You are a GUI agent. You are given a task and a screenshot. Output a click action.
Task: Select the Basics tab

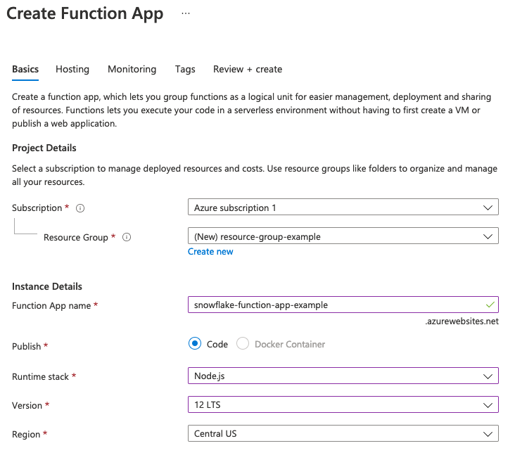(x=25, y=69)
